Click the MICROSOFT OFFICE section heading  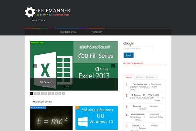pyautogui.click(x=42, y=102)
